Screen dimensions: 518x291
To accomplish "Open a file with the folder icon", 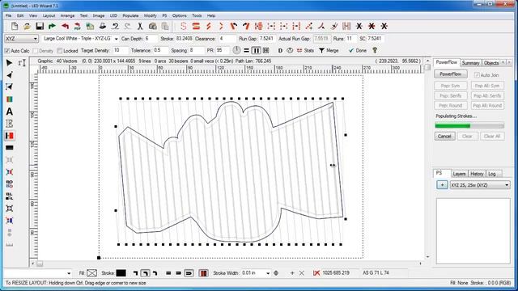I will pyautogui.click(x=27, y=26).
